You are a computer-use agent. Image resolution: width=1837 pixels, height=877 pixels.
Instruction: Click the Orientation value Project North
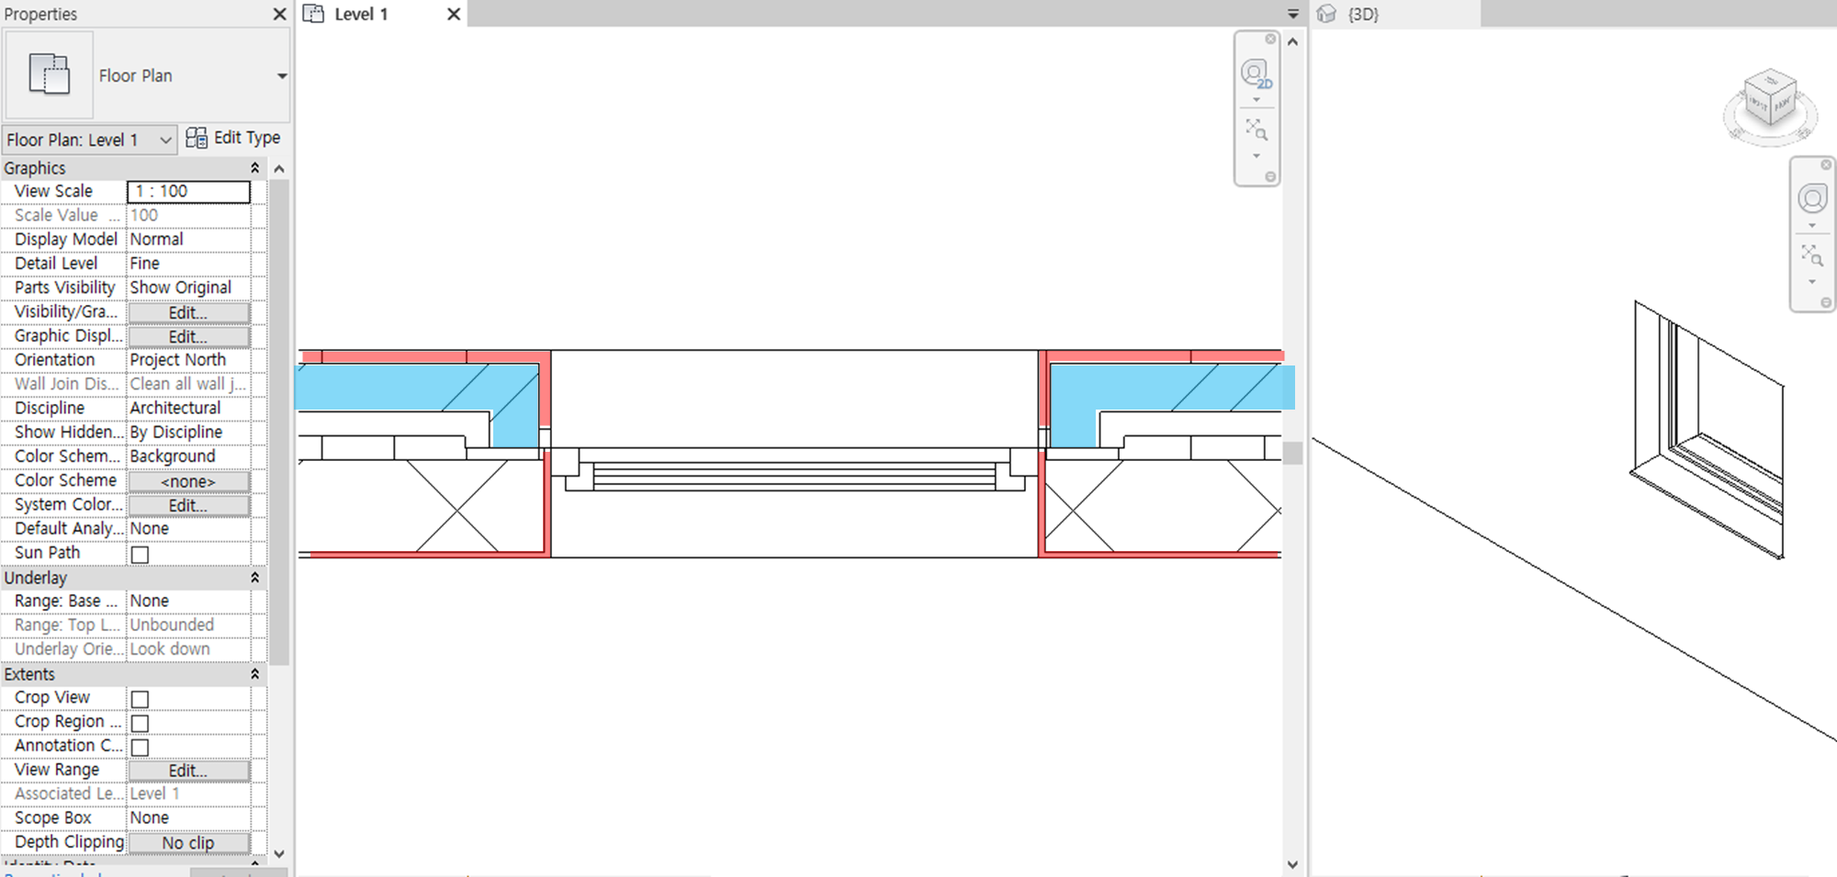(x=188, y=360)
